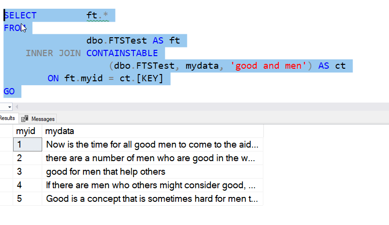Screen dimensions: 389x225
Task: Click the GO statement in the editor
Action: tap(9, 90)
